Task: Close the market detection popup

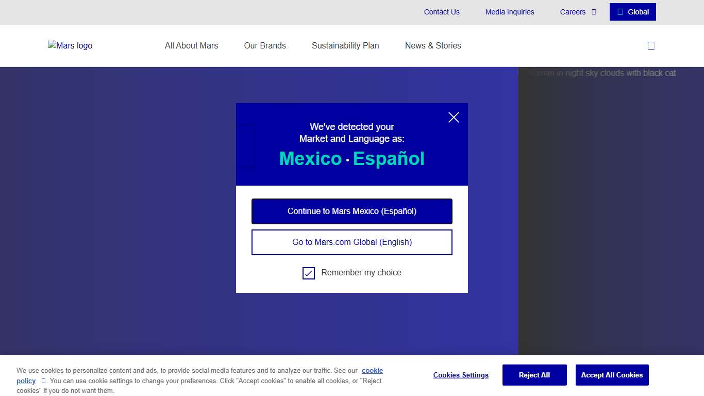Action: [454, 118]
